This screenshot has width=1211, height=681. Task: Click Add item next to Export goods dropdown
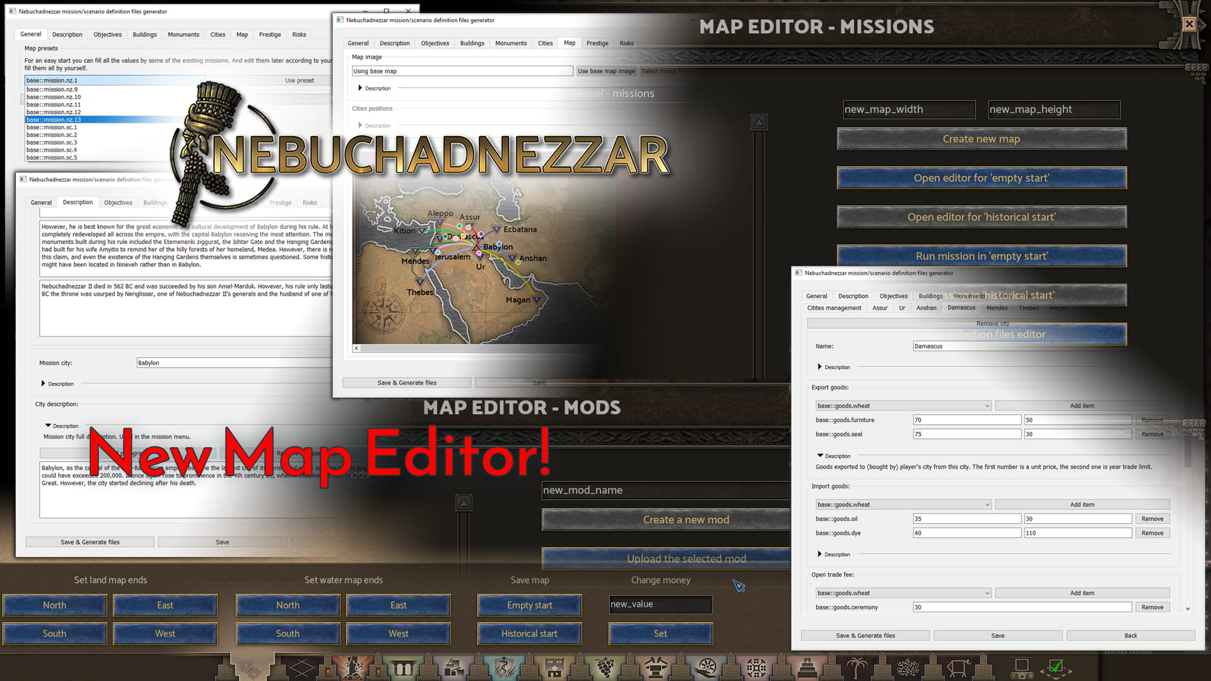1082,405
